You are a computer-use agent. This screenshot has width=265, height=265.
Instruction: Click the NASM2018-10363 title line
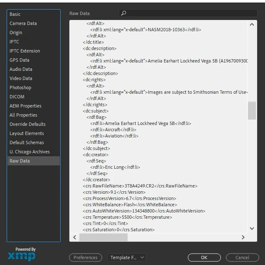click(146, 30)
